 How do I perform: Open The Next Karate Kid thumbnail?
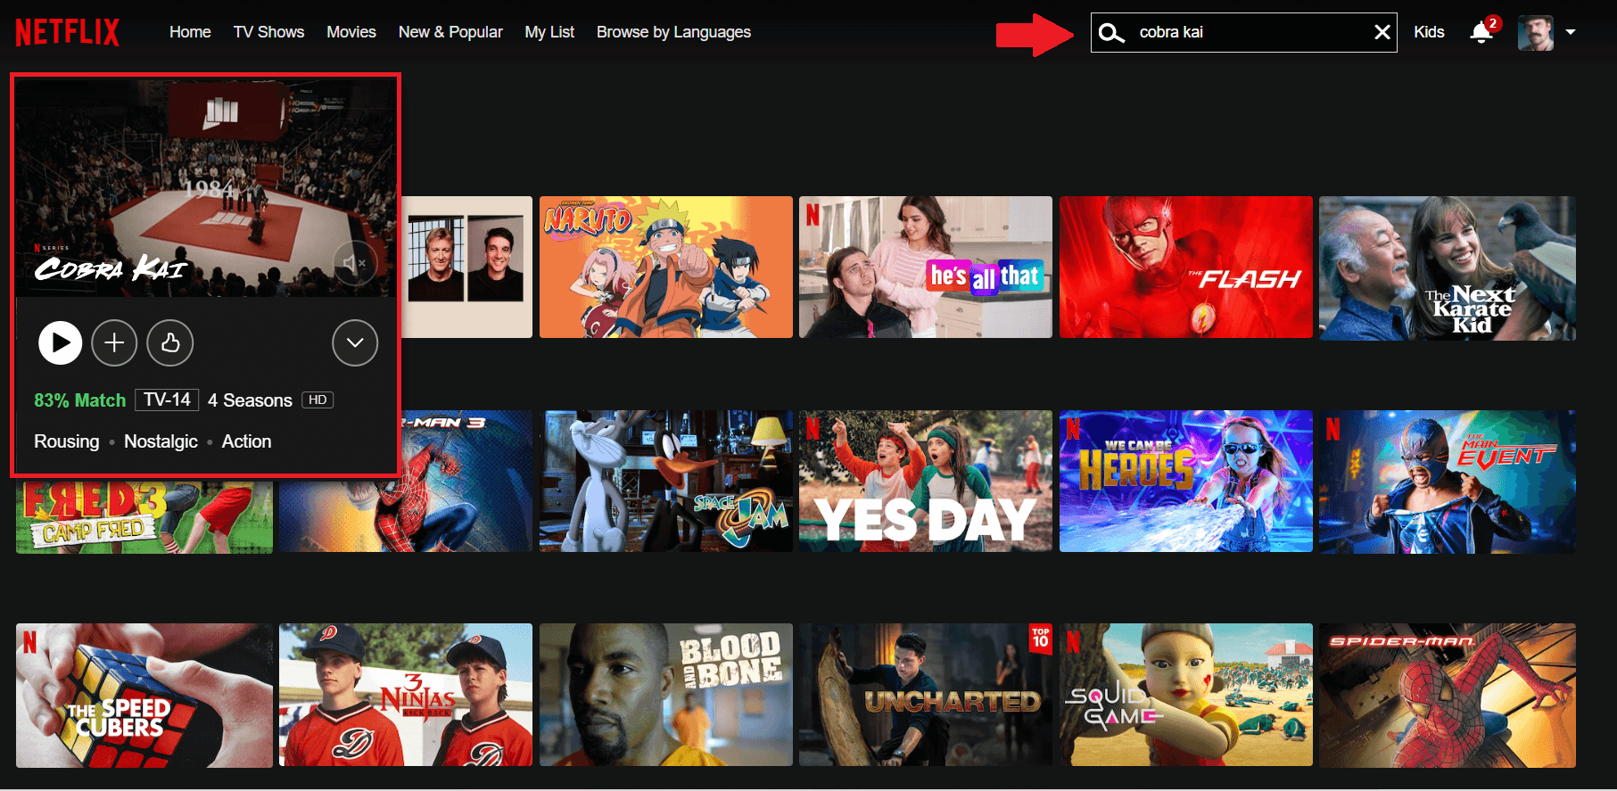pos(1448,268)
